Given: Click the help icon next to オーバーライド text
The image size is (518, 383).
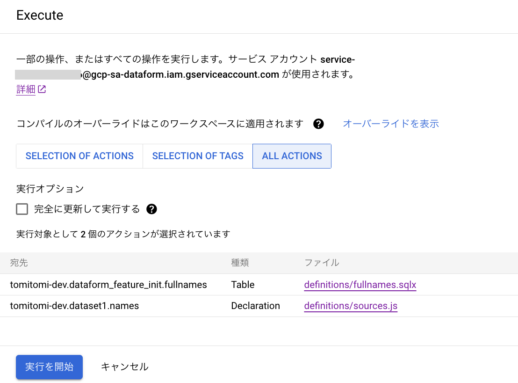Looking at the screenshot, I should point(318,124).
